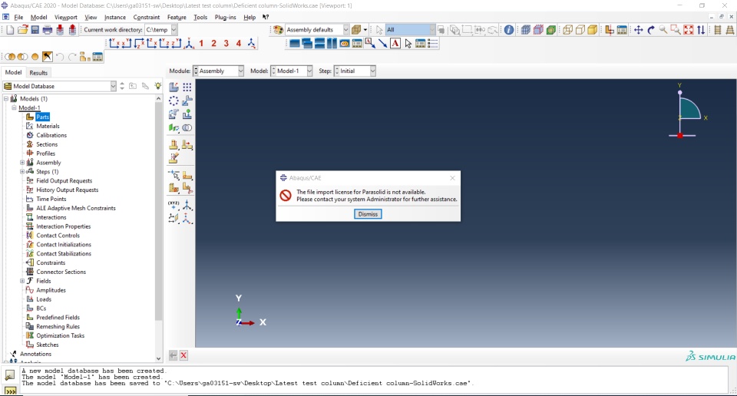This screenshot has height=396, width=737.
Task: Click the print icon in toolbar
Action: click(48, 30)
